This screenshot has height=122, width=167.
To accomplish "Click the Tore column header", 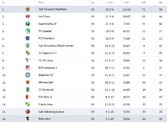I will click(126, 2).
